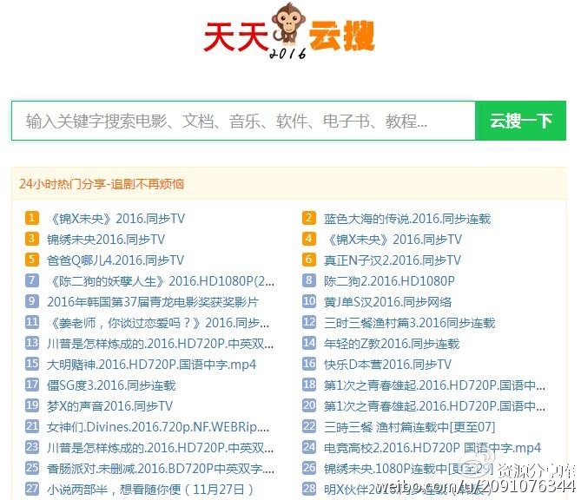581x500 pixels.
Task: Open link 蓝色大海的传说.2016.同步连载
Action: tap(407, 219)
